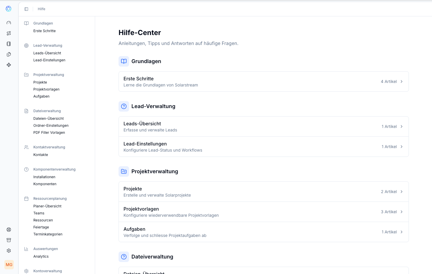Viewport: 432px width, 274px height.
Task: Select PDF Filler Vorlagen in sidebar
Action: (49, 133)
